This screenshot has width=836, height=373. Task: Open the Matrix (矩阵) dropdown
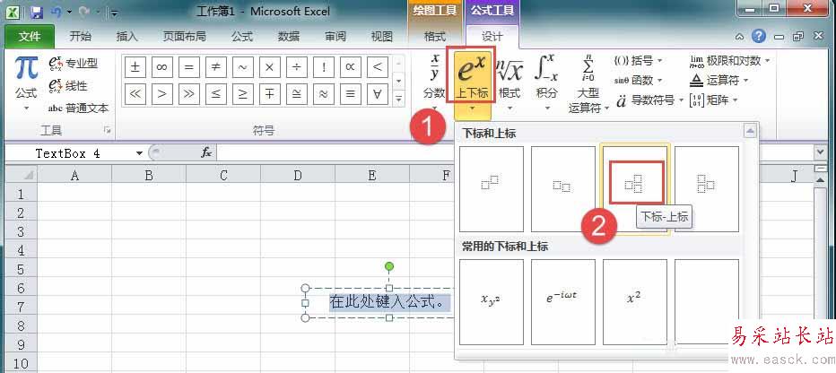[x=714, y=100]
